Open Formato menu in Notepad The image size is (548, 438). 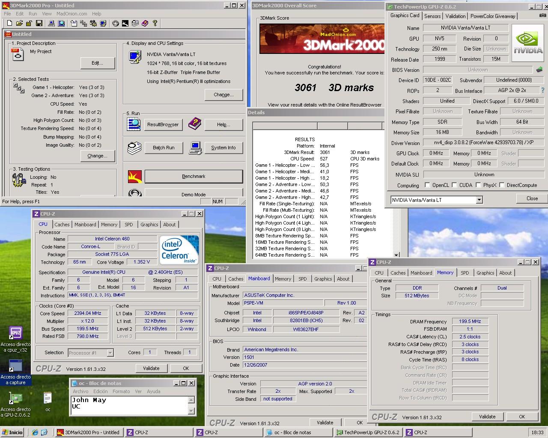[x=121, y=391]
